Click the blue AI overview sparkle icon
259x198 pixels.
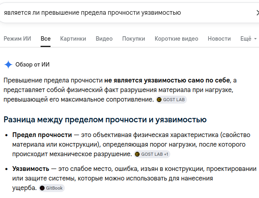click(x=8, y=65)
